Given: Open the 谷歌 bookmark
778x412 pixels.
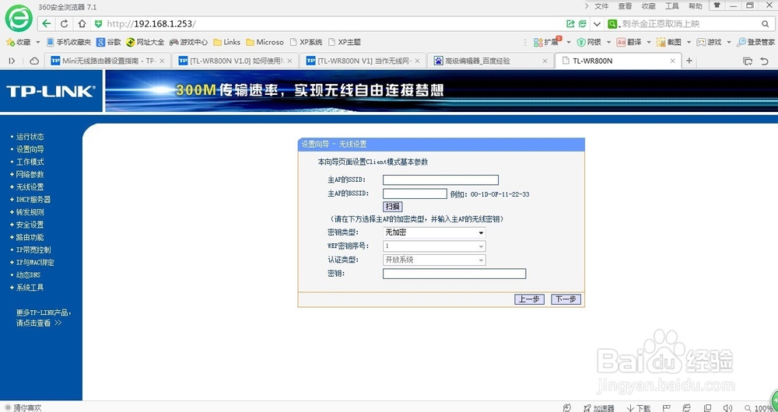Looking at the screenshot, I should tap(109, 42).
